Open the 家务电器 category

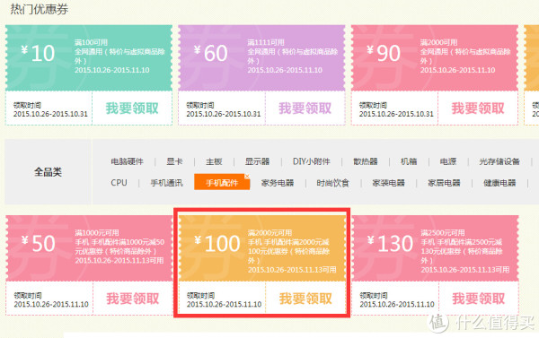point(278,183)
